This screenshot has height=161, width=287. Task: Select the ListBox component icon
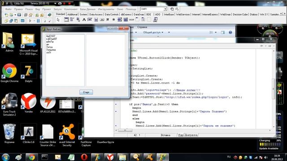point(120,20)
